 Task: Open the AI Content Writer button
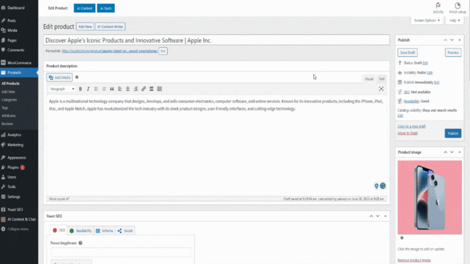(110, 27)
